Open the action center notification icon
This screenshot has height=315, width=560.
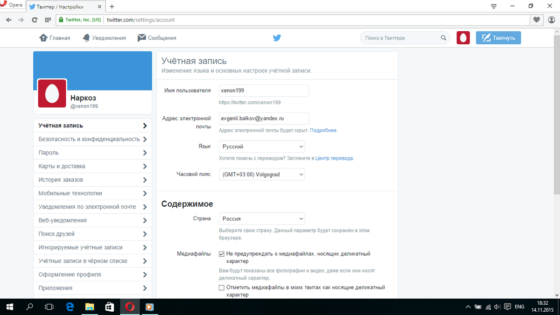[x=506, y=307]
